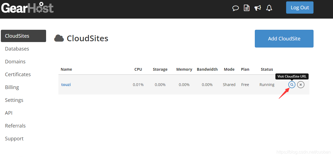This screenshot has height=157, width=333.
Task: Click the Storage column header
Action: click(160, 69)
